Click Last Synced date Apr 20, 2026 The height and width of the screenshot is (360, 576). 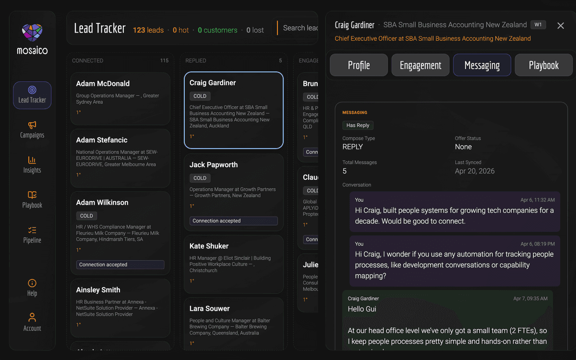pos(475,171)
